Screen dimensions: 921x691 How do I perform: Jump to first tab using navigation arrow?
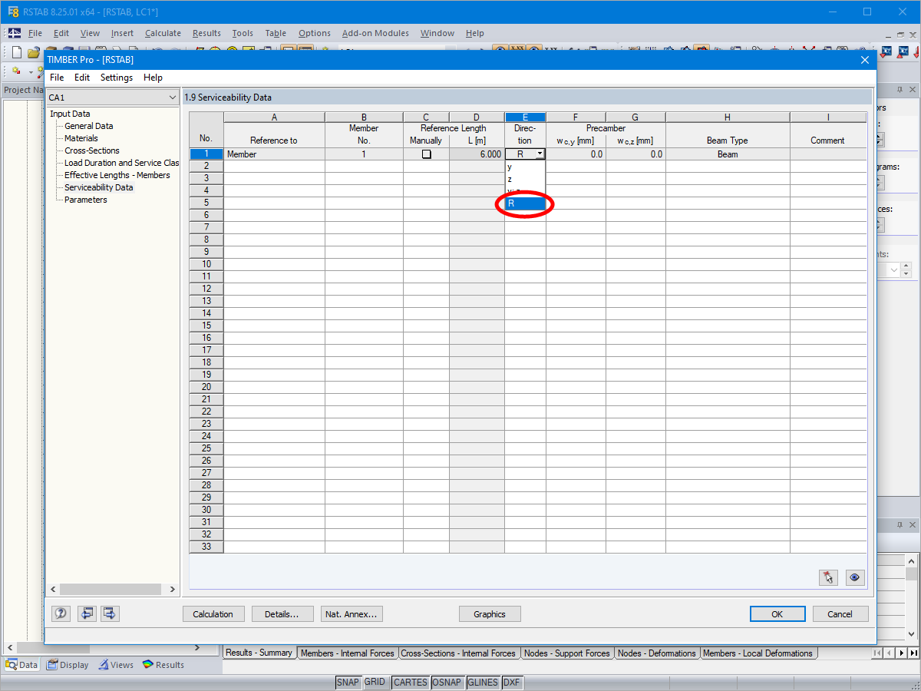point(877,653)
